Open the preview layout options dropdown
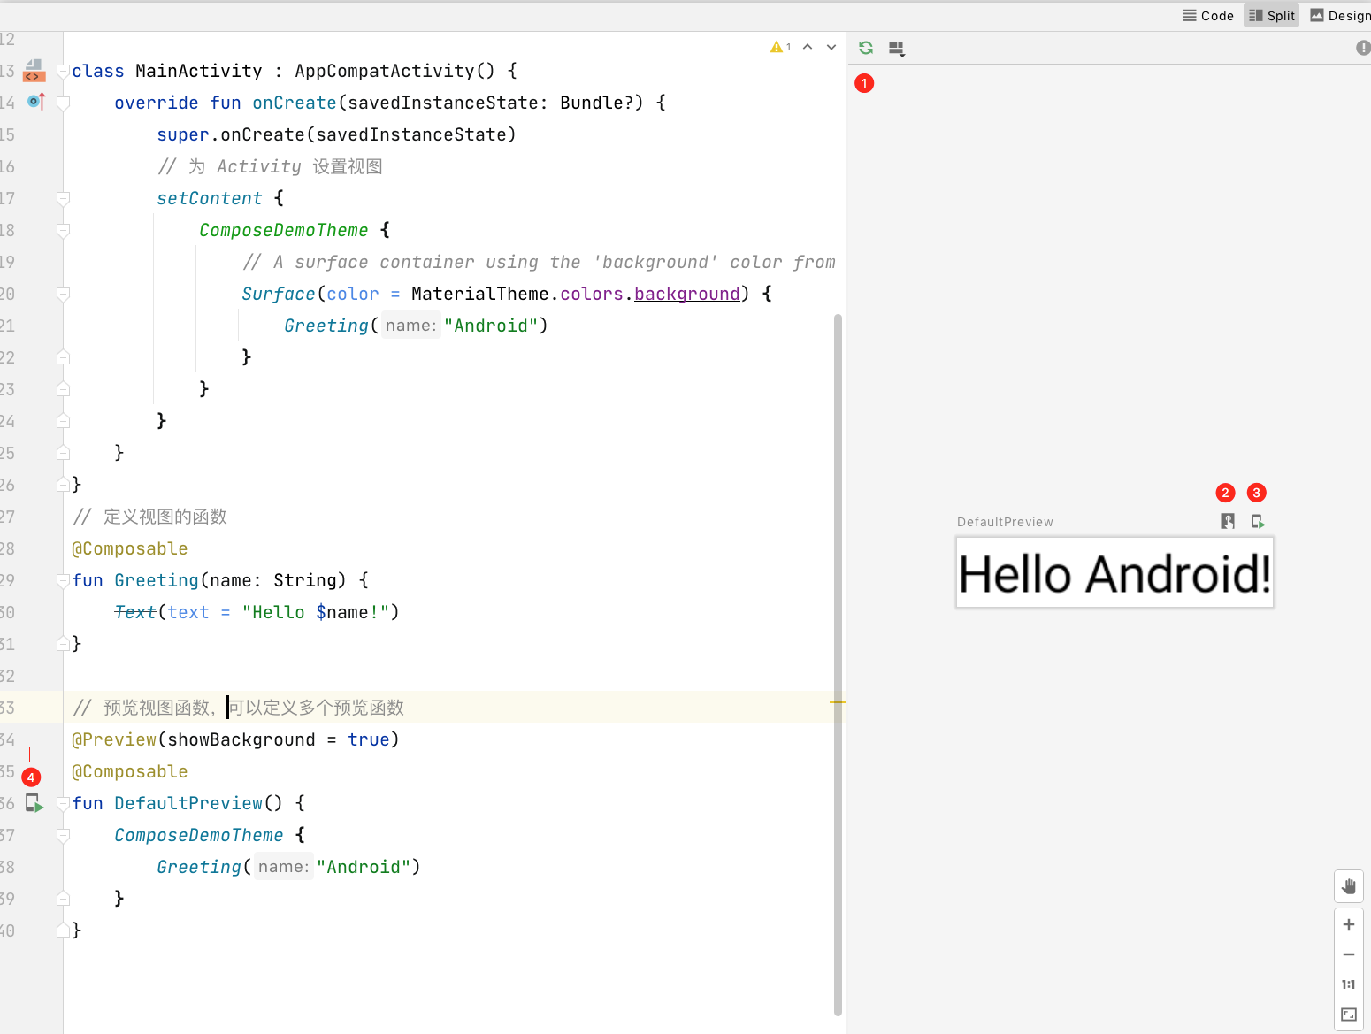This screenshot has width=1371, height=1034. coord(897,50)
